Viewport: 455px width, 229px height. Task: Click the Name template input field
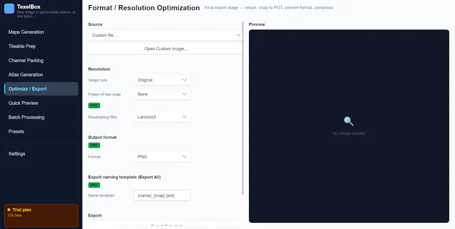(x=162, y=195)
